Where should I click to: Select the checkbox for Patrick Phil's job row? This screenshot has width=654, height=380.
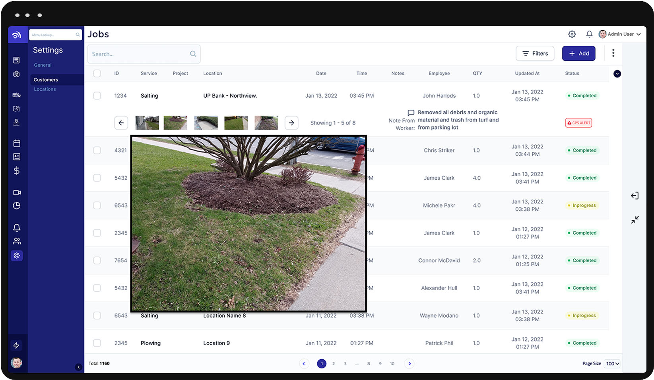click(x=97, y=343)
